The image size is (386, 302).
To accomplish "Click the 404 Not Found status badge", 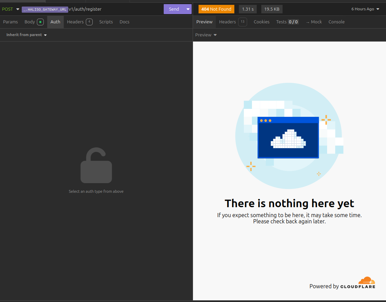I will pyautogui.click(x=216, y=9).
